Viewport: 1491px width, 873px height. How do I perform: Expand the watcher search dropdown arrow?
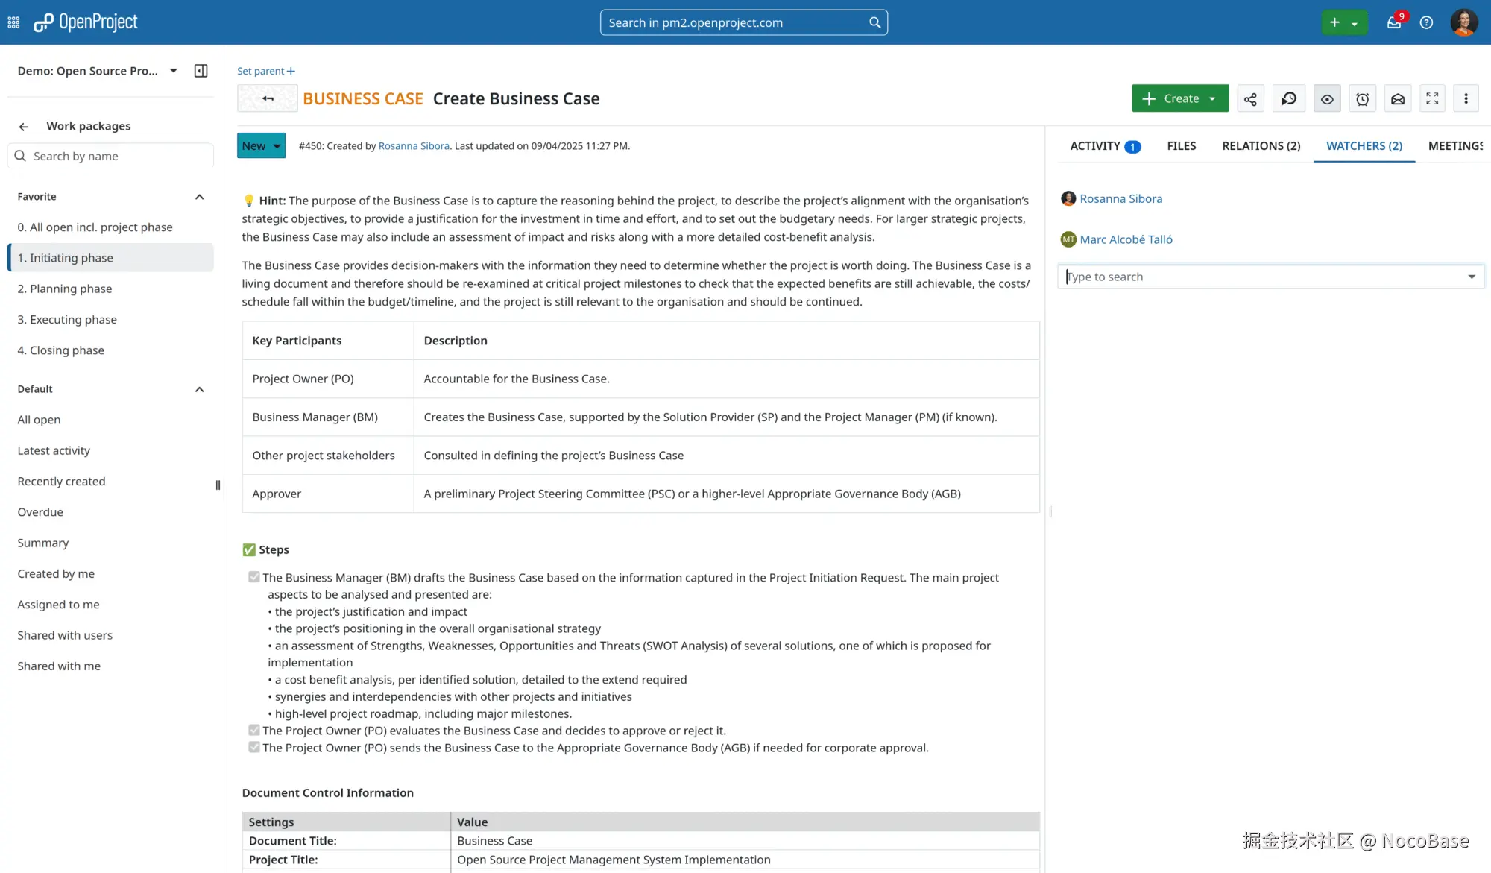pyautogui.click(x=1472, y=277)
